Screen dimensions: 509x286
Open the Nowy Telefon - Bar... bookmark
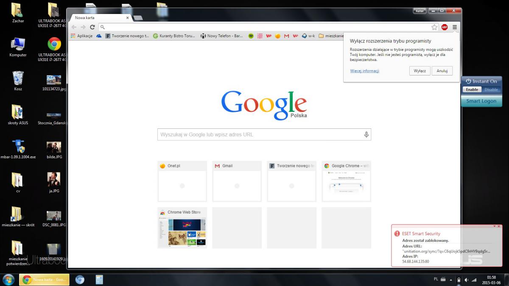pos(222,36)
